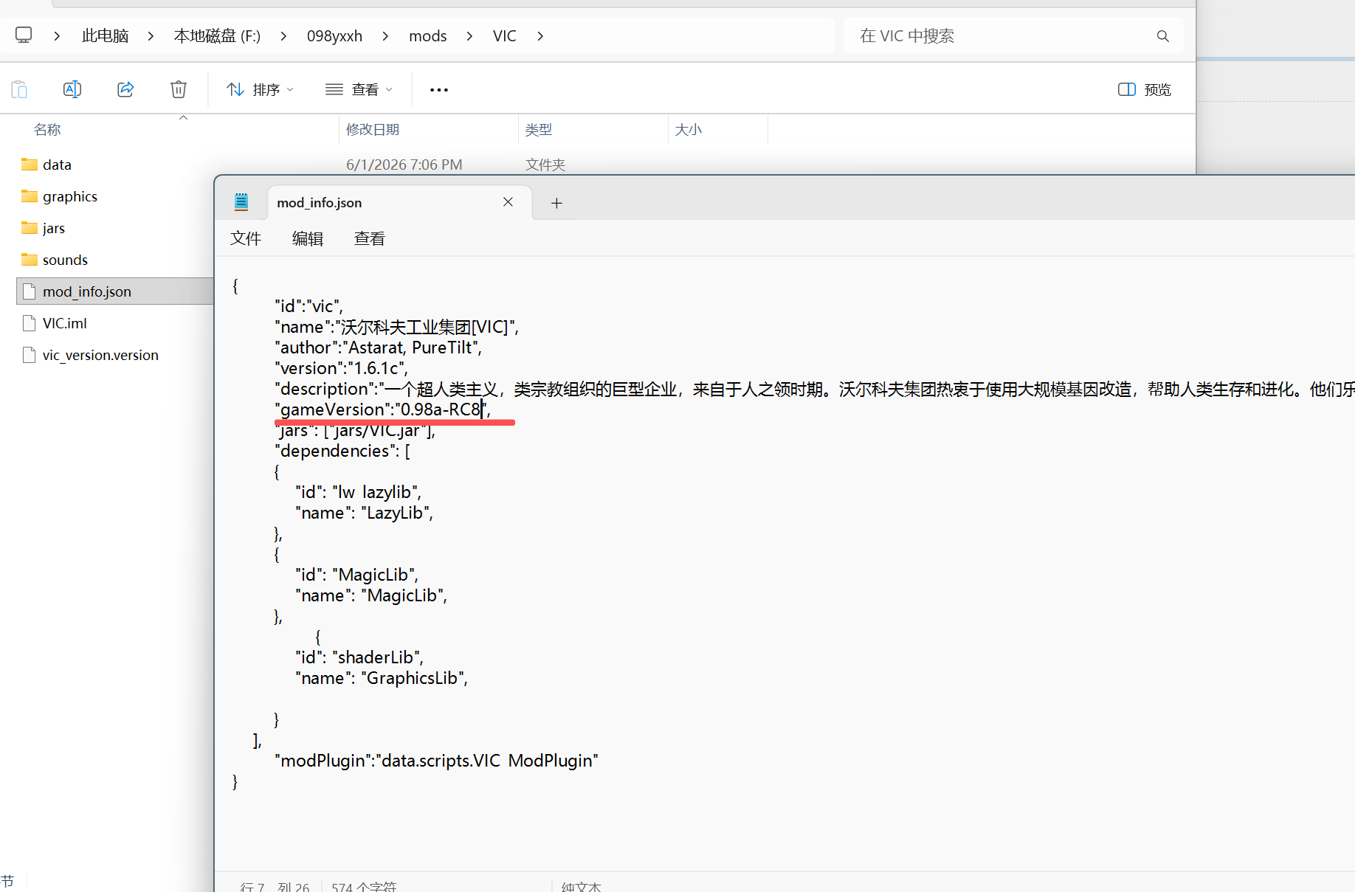Expand chevron after mods in breadcrumb
The height and width of the screenshot is (892, 1355).
[x=469, y=36]
